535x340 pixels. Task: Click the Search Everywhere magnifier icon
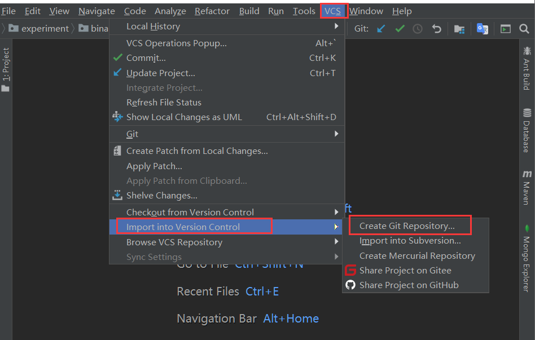pyautogui.click(x=524, y=29)
